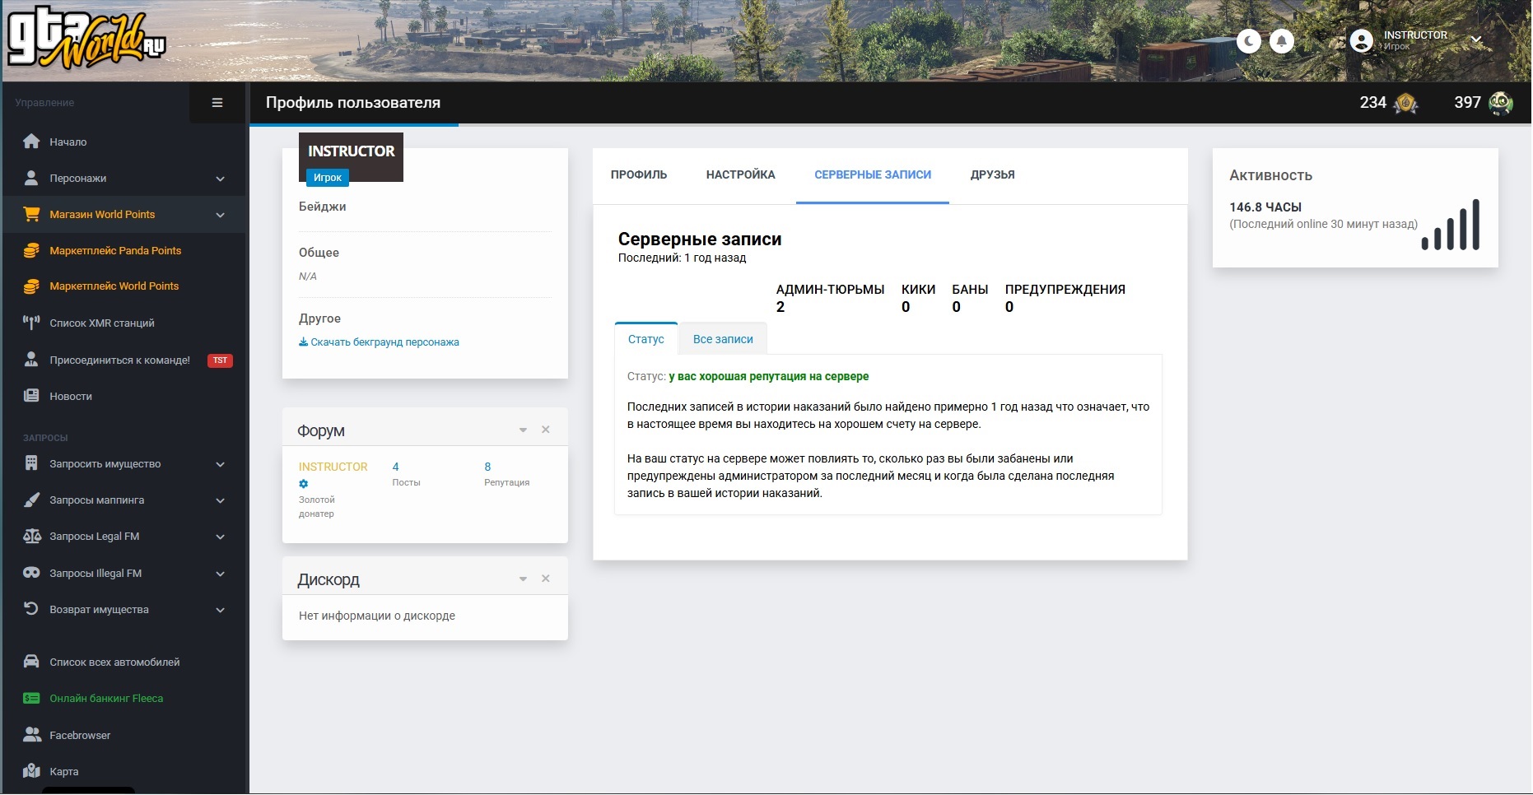
Task: Click forum posts count 4
Action: click(x=396, y=467)
